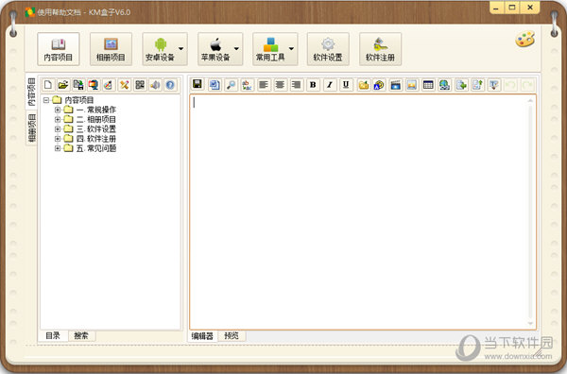Toggle bold formatting
The height and width of the screenshot is (374, 567).
pos(313,85)
